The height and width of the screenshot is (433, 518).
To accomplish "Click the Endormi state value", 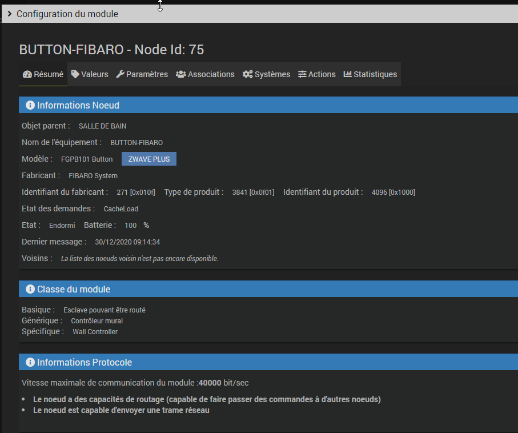I will (62, 226).
